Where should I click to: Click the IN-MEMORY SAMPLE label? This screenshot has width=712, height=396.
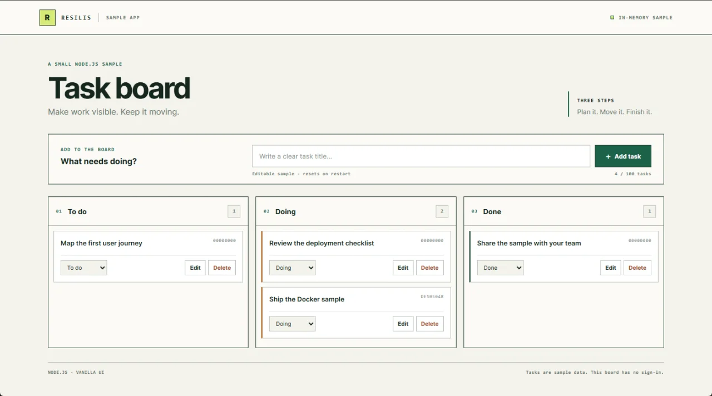click(x=645, y=18)
